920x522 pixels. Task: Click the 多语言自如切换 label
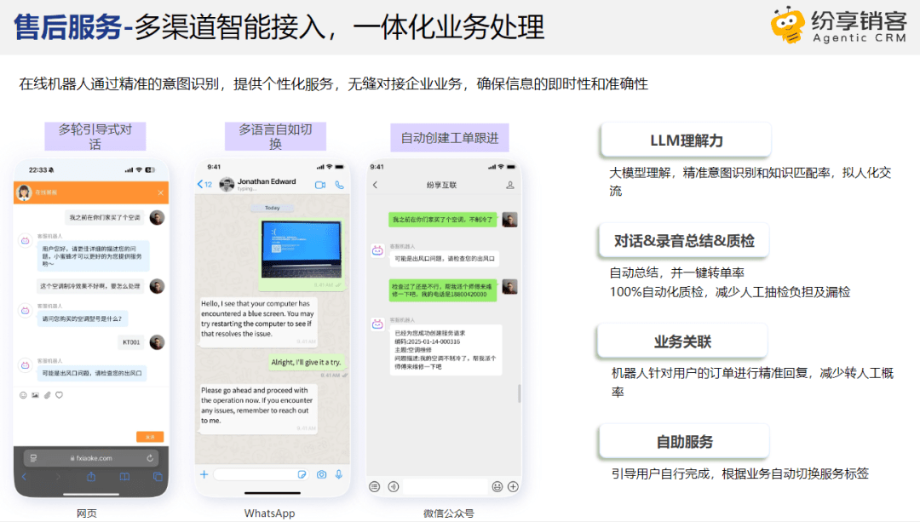[x=275, y=136]
